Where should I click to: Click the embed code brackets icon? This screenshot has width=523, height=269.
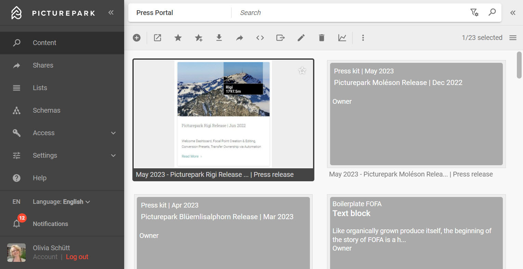click(x=260, y=38)
